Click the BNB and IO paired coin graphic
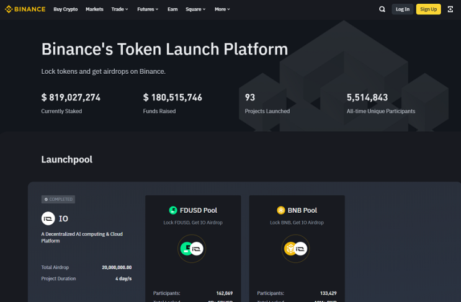Screen dimensions: 461x302 pos(295,249)
